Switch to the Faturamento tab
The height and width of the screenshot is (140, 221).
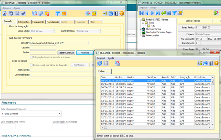pos(38,22)
